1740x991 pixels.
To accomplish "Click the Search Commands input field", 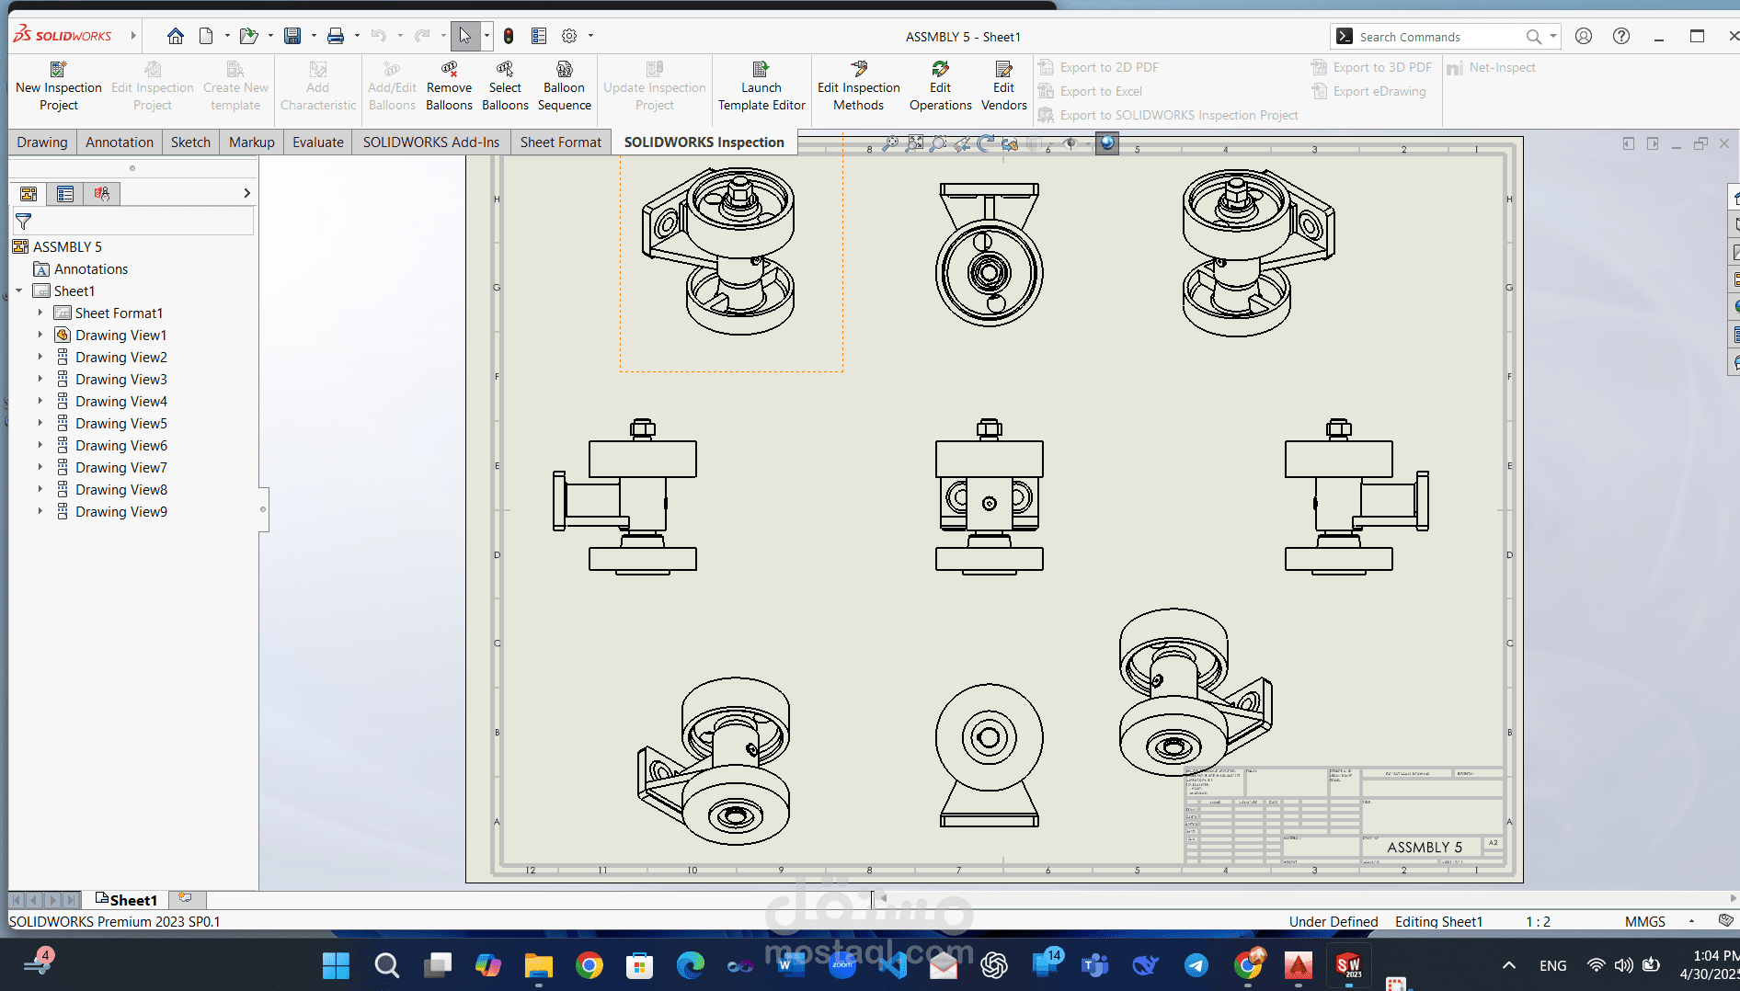I will pyautogui.click(x=1439, y=37).
